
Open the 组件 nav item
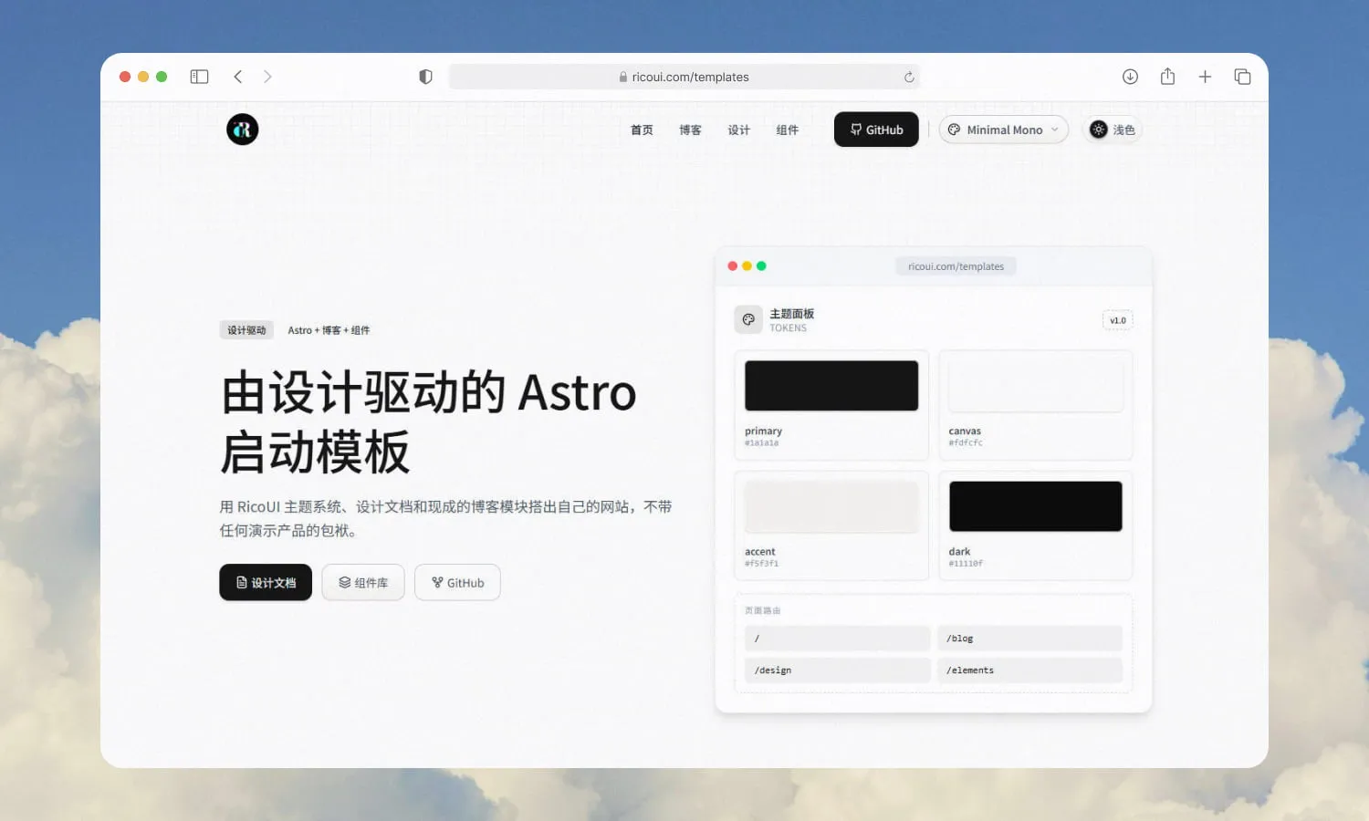click(787, 130)
